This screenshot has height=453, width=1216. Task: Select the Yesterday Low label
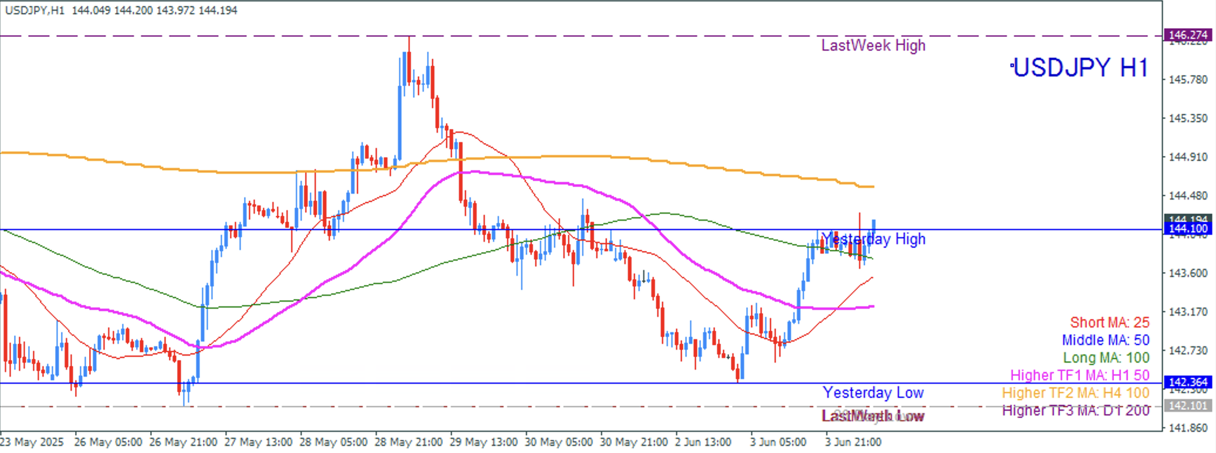[873, 393]
